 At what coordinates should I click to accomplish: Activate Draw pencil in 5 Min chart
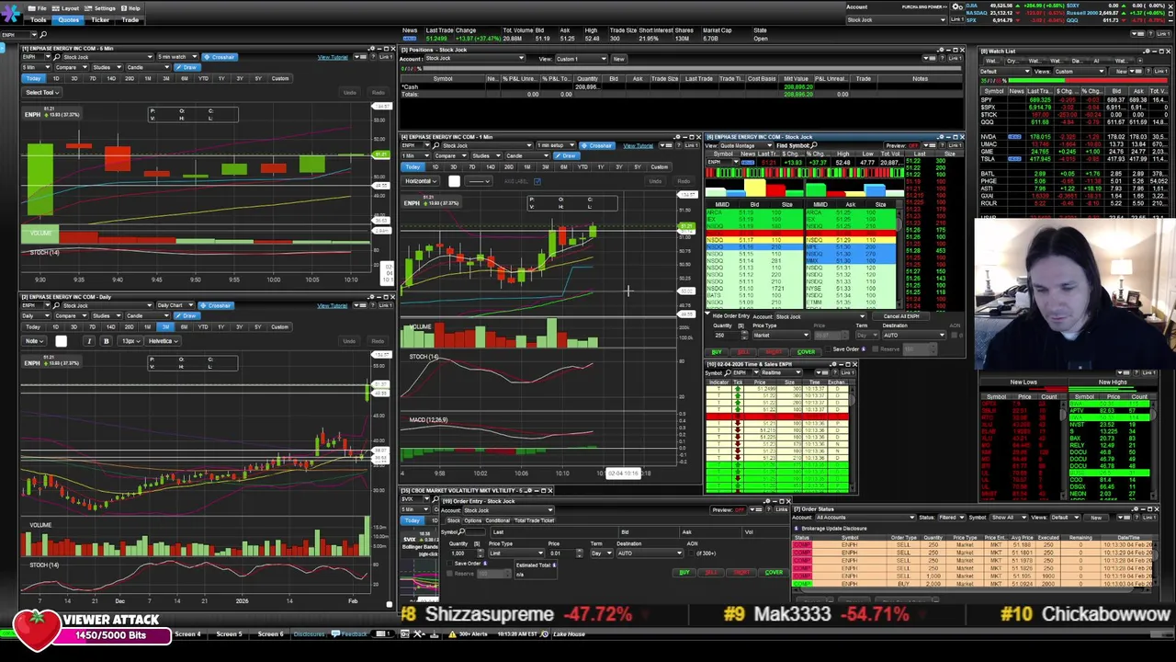click(x=188, y=67)
